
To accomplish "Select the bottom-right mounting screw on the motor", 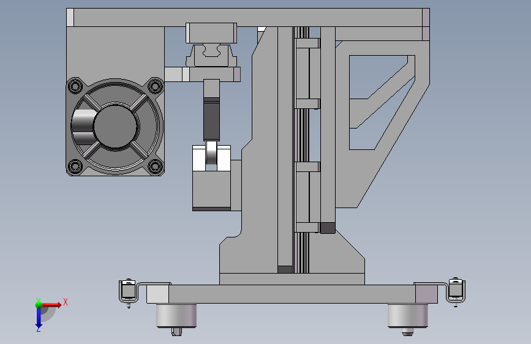I will pyautogui.click(x=156, y=166).
